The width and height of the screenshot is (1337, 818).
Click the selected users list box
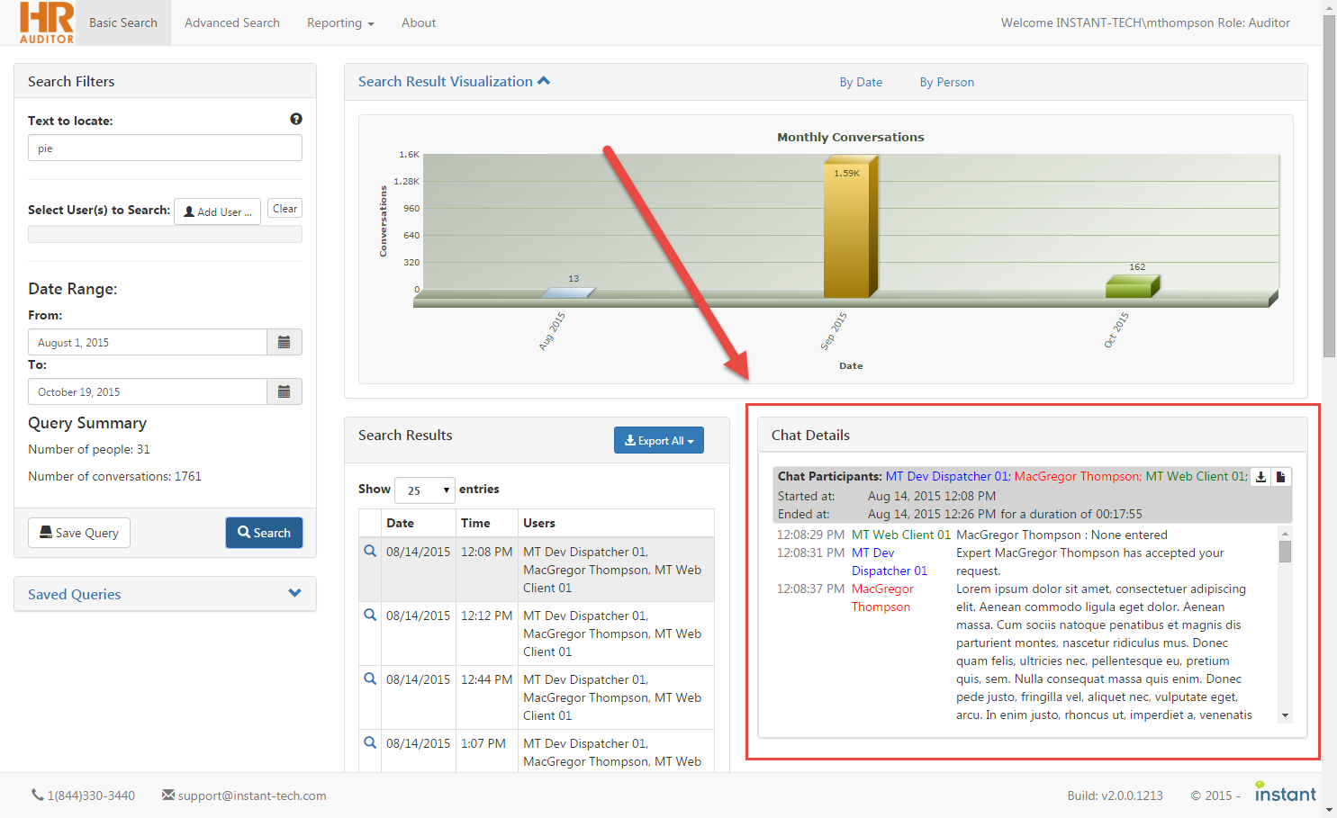[165, 234]
